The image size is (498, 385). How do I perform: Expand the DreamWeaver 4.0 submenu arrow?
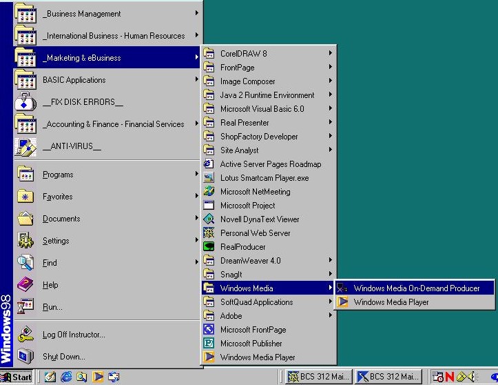click(x=331, y=260)
